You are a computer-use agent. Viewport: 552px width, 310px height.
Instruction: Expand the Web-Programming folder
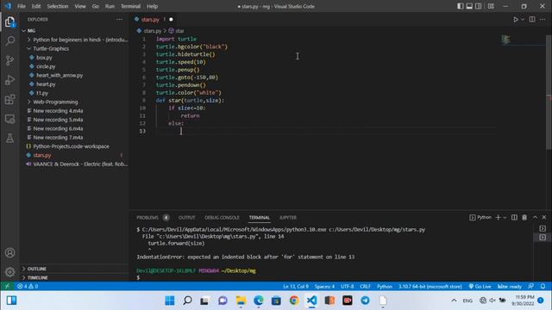coord(55,102)
